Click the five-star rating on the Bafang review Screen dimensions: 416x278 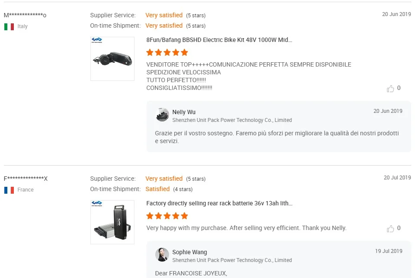click(x=167, y=53)
